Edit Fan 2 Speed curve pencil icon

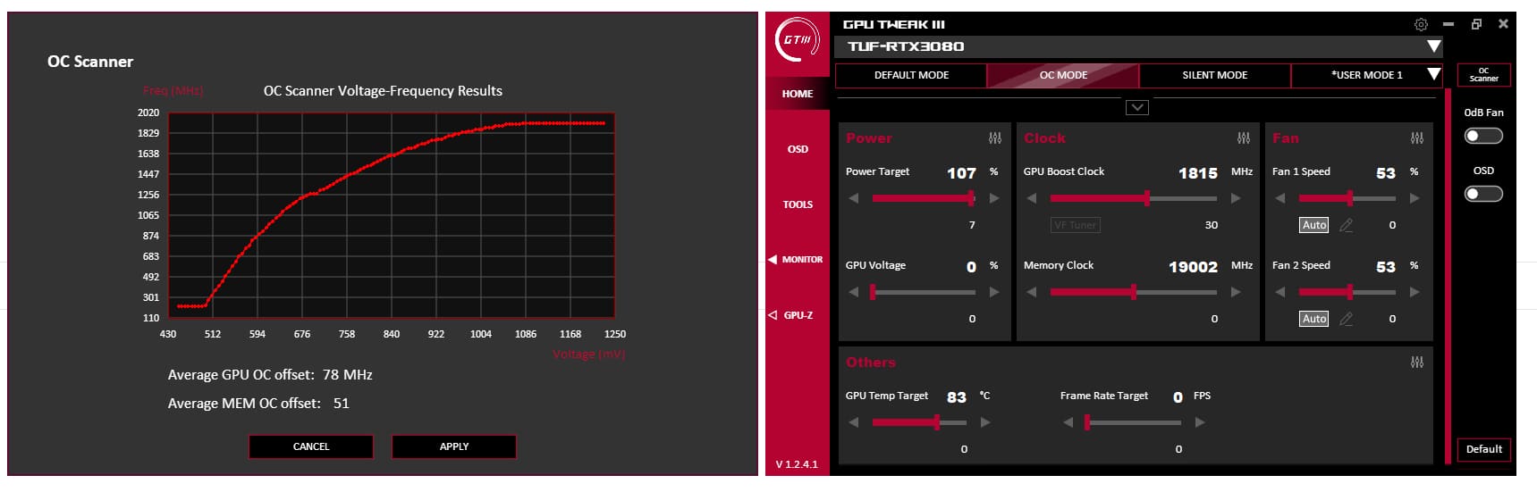click(1347, 320)
